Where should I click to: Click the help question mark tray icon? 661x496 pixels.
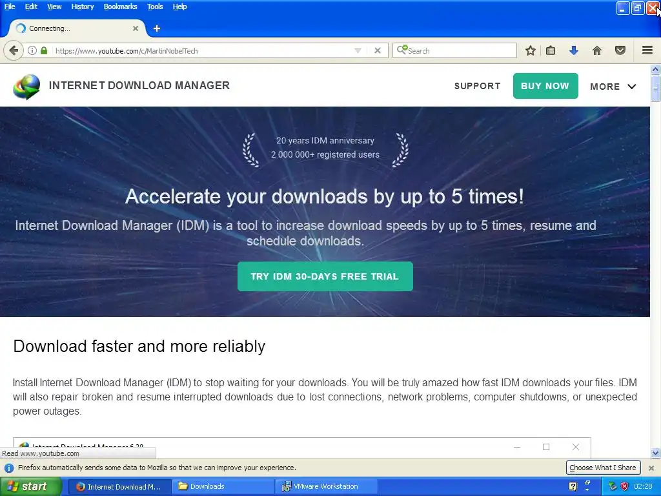[573, 486]
